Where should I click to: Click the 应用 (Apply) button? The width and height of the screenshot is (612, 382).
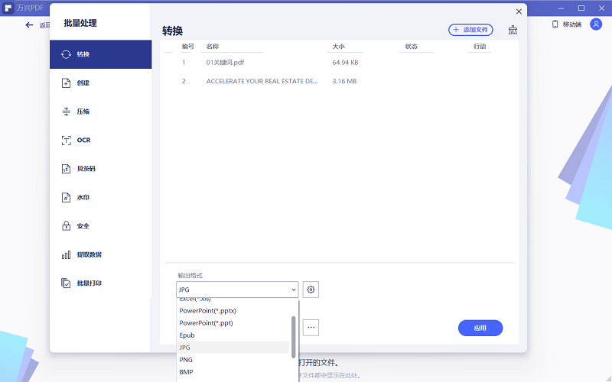coord(480,328)
